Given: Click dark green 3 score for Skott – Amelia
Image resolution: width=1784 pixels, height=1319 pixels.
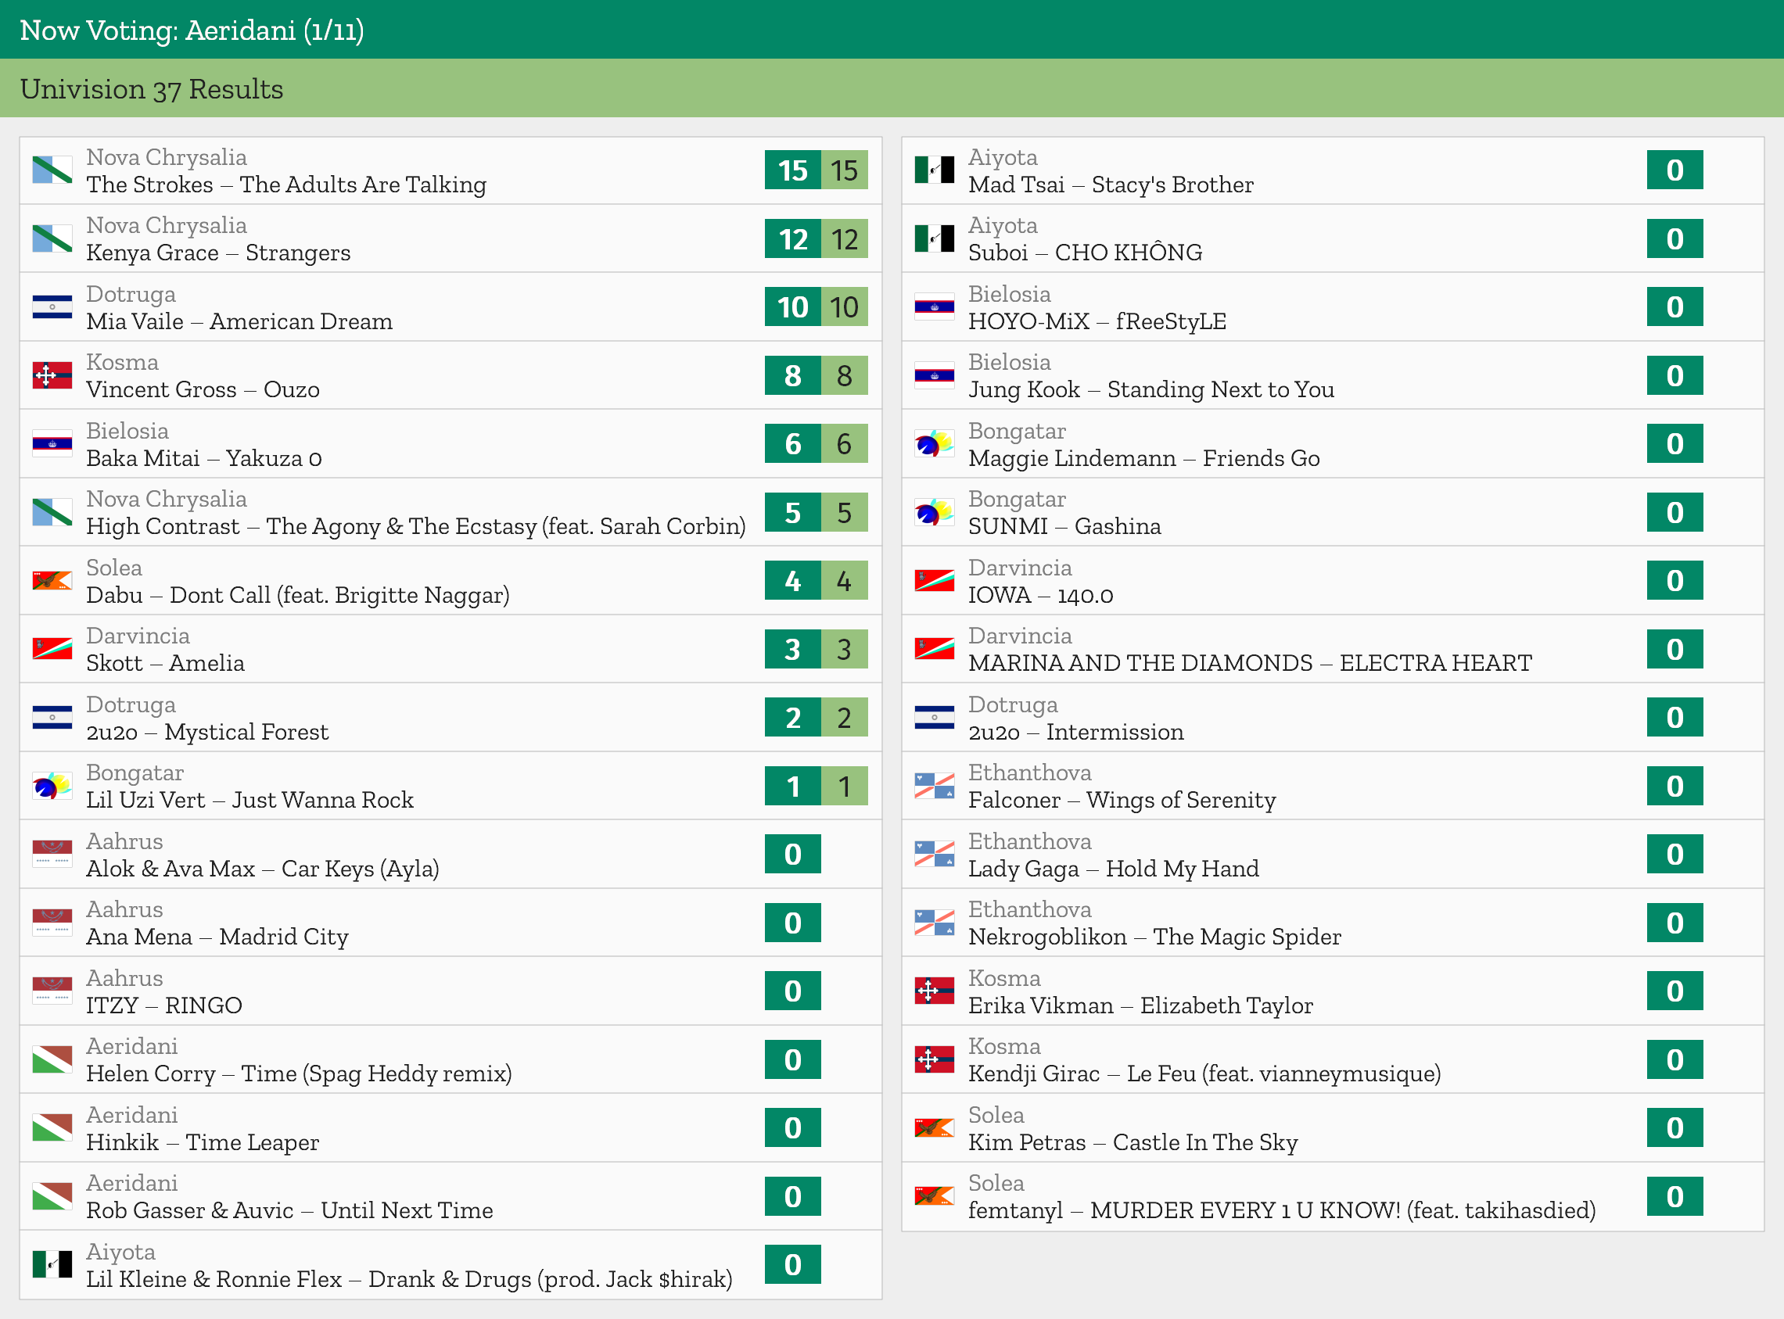Looking at the screenshot, I should pos(793,649).
